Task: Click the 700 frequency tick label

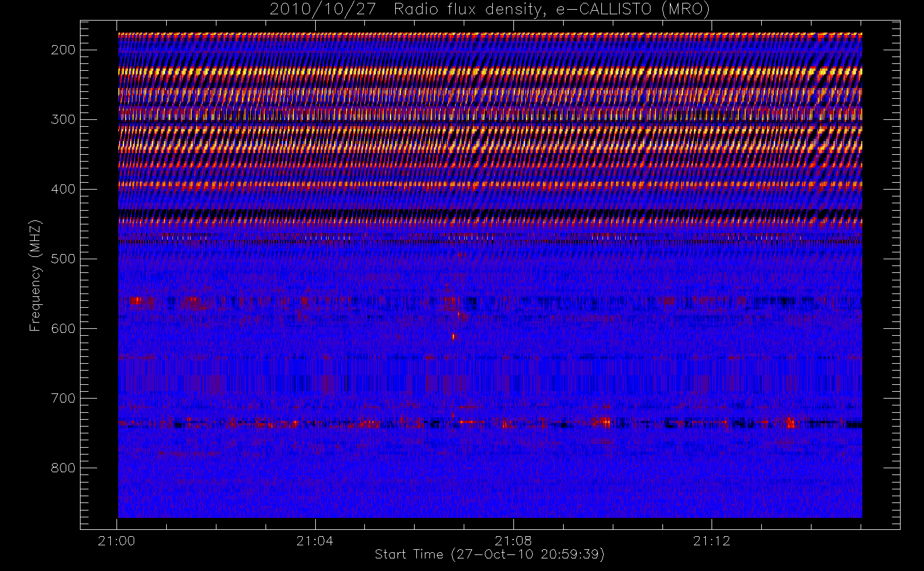Action: click(x=63, y=398)
